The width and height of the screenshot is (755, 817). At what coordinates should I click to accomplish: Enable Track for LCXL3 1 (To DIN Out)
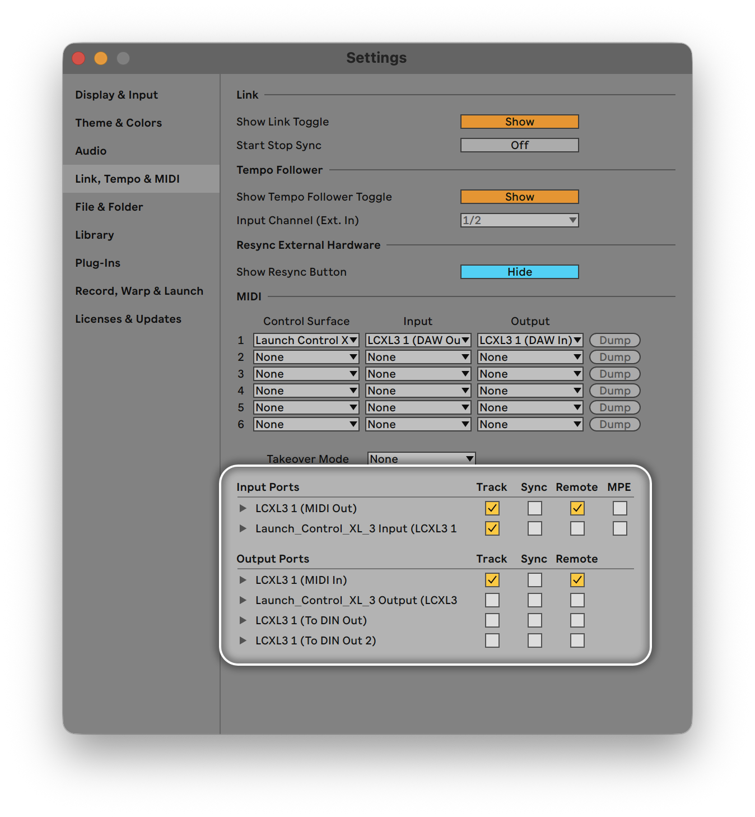492,620
